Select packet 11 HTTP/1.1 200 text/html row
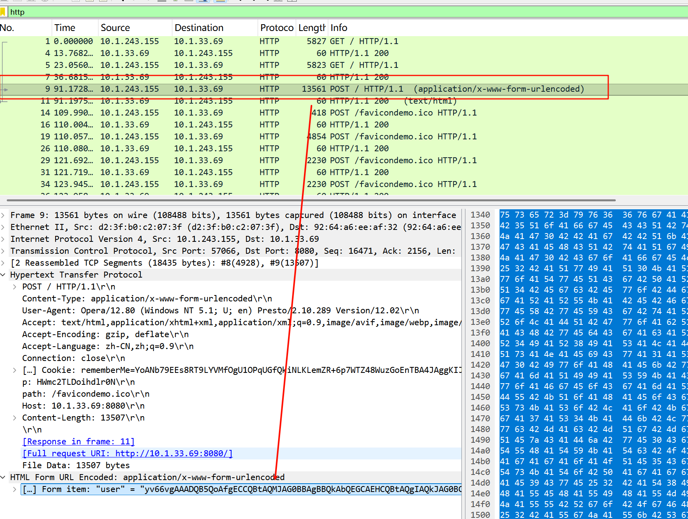 pyautogui.click(x=238, y=101)
